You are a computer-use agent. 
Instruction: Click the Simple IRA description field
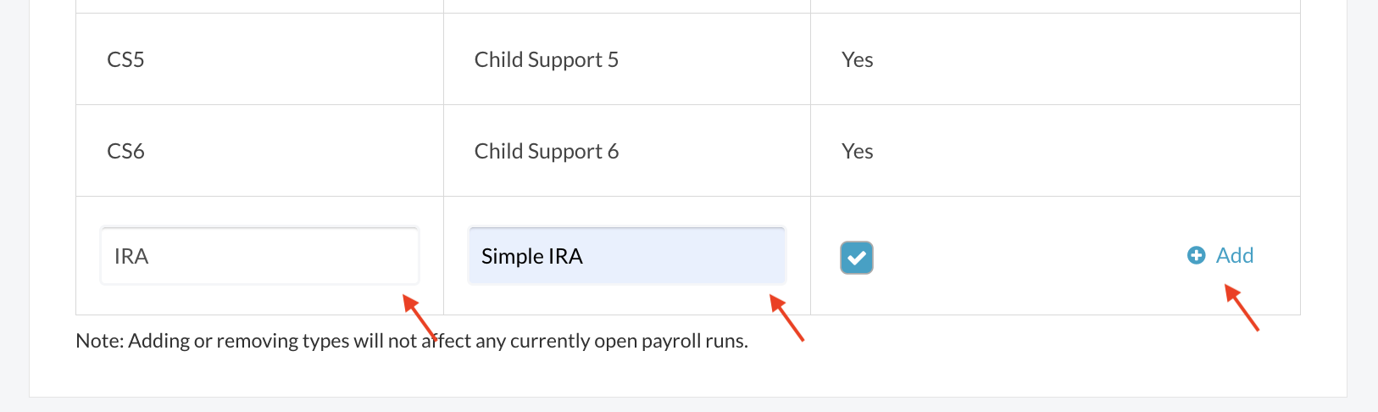(626, 256)
